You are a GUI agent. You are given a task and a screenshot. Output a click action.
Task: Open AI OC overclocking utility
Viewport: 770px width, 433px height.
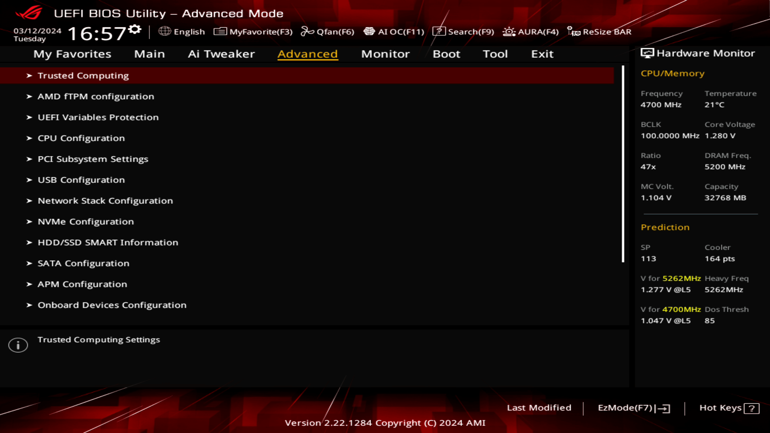394,32
